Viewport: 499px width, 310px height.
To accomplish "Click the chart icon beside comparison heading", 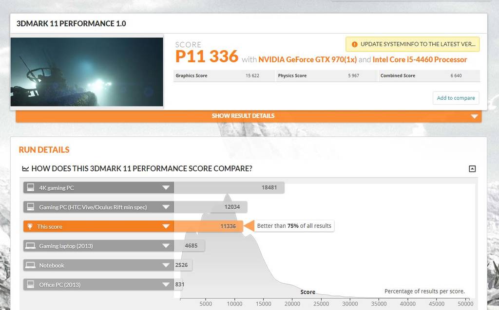I will tap(25, 168).
